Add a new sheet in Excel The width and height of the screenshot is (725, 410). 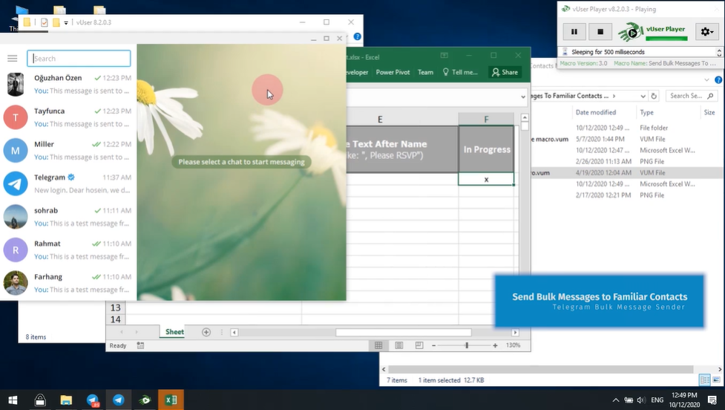tap(206, 332)
